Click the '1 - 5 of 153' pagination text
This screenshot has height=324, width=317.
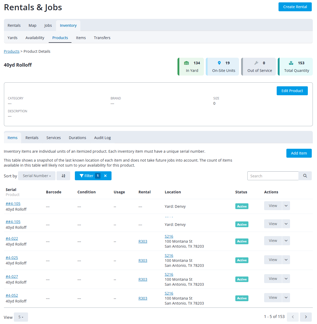(x=274, y=317)
